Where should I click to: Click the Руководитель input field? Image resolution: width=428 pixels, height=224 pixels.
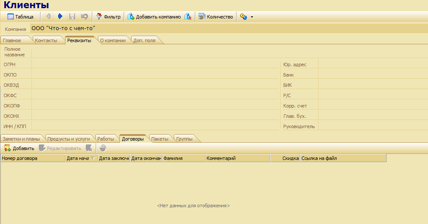point(373,126)
